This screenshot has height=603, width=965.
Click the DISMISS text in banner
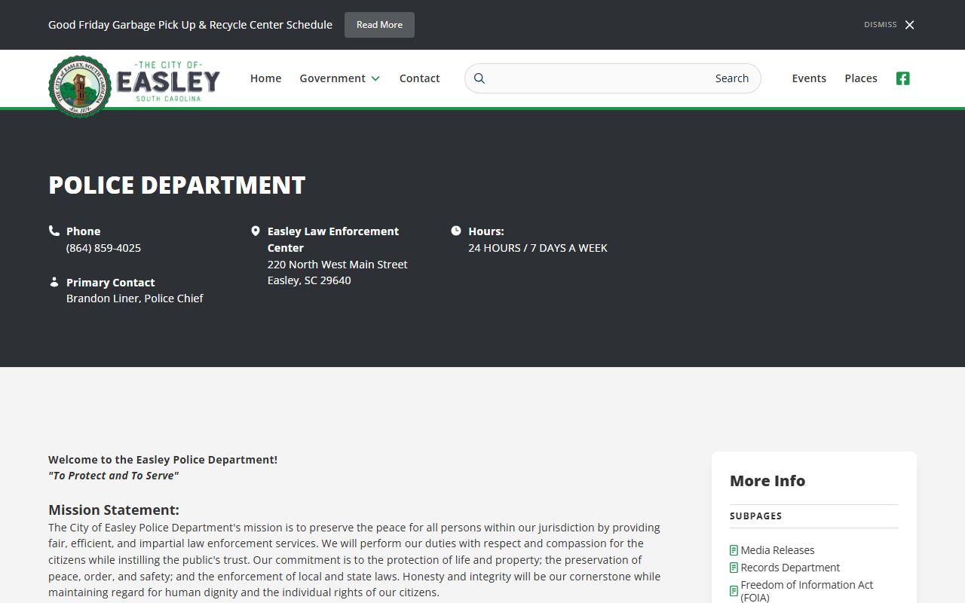click(881, 25)
